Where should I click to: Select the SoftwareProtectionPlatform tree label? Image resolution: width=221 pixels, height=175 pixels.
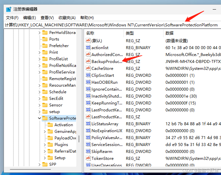click(62, 118)
